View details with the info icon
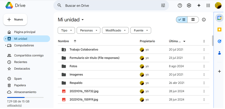This screenshot has height=109, width=225. pyautogui.click(x=204, y=20)
